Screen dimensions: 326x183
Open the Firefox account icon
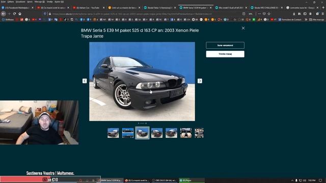point(310,14)
